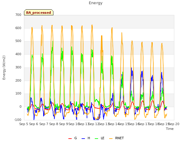Click the Energy (W/m2) axis label
This screenshot has width=192, height=144.
pos(4,67)
